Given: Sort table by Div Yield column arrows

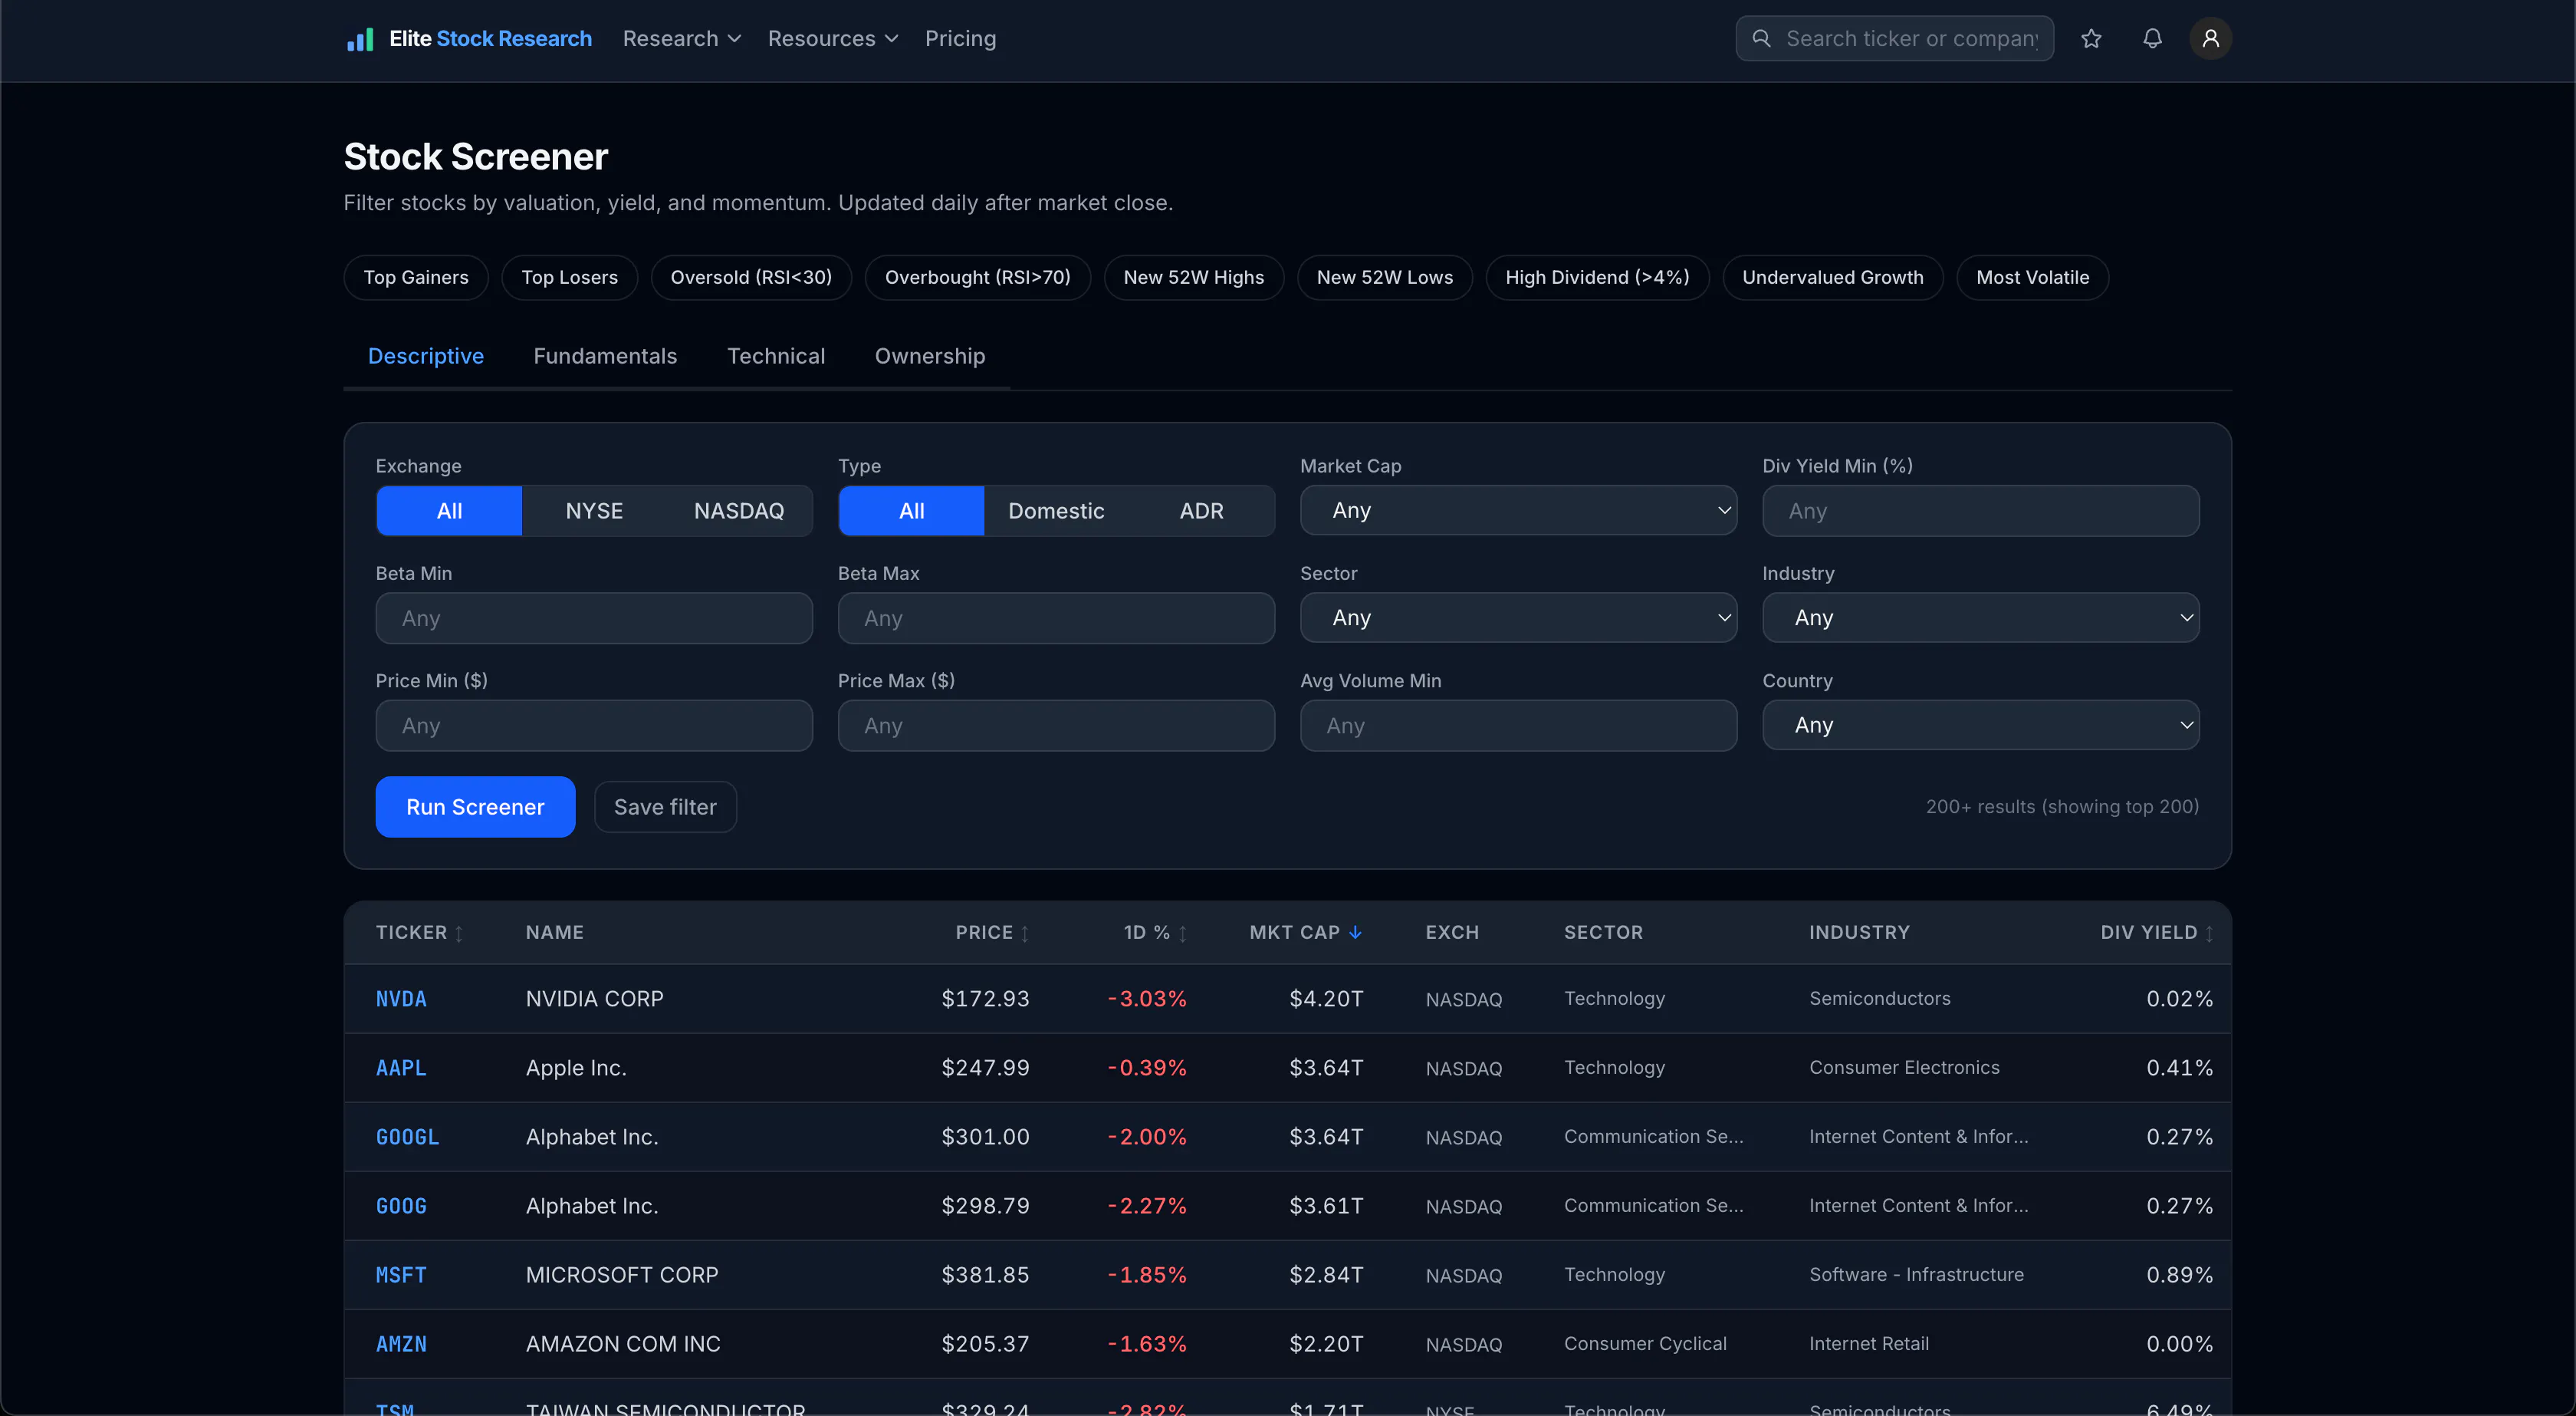Looking at the screenshot, I should (2209, 933).
